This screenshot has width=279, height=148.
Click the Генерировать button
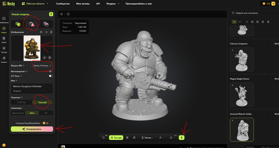click(x=32, y=129)
